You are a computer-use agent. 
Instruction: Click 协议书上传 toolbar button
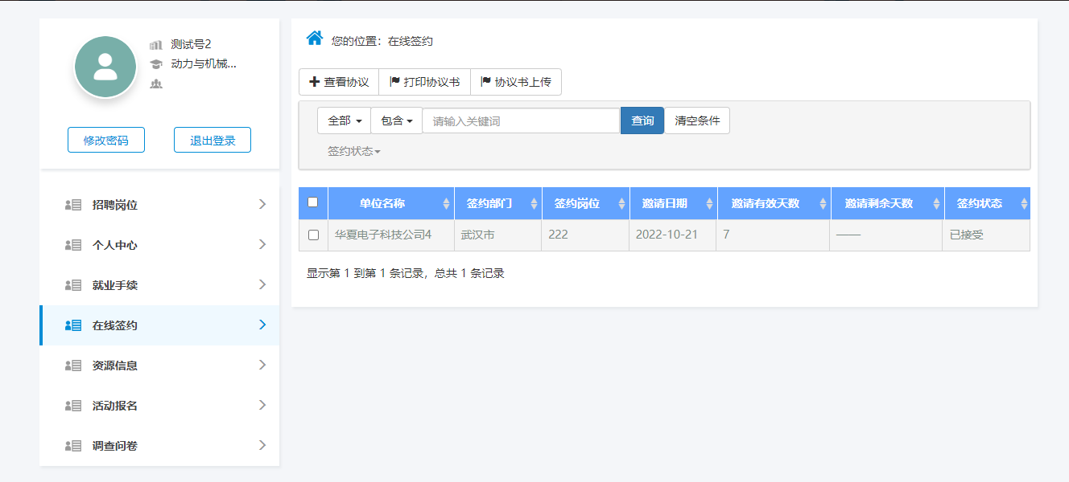point(515,82)
